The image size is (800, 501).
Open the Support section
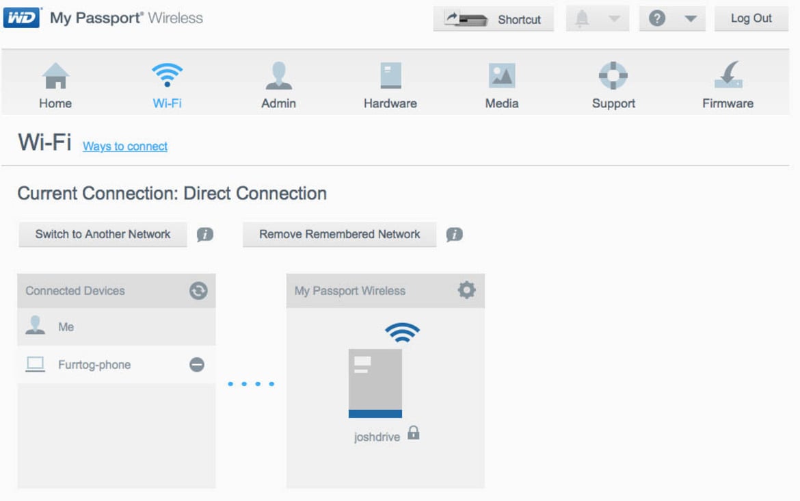(613, 86)
